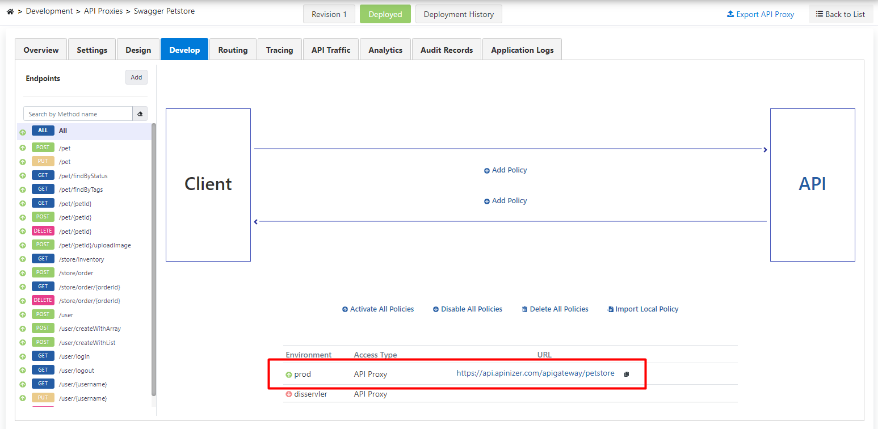Open the Deployed status button

click(x=385, y=14)
